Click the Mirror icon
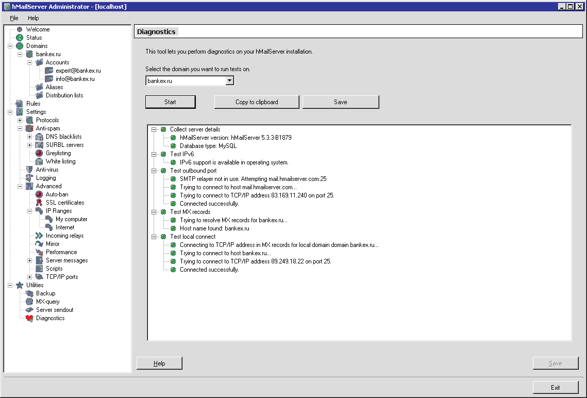The height and width of the screenshot is (398, 587). pos(39,243)
